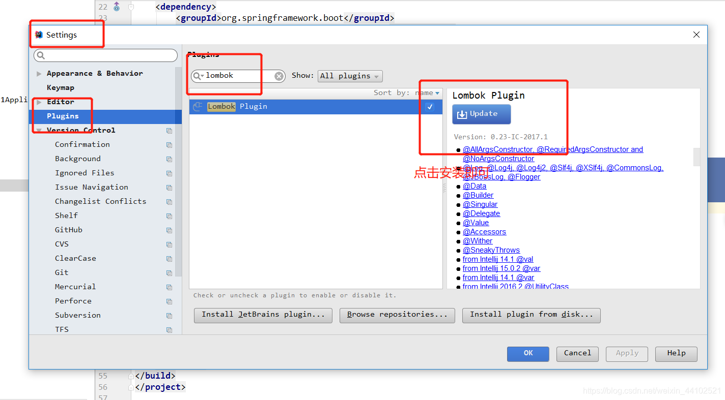The height and width of the screenshot is (400, 725).
Task: Open the @Accessors link
Action: (x=484, y=232)
